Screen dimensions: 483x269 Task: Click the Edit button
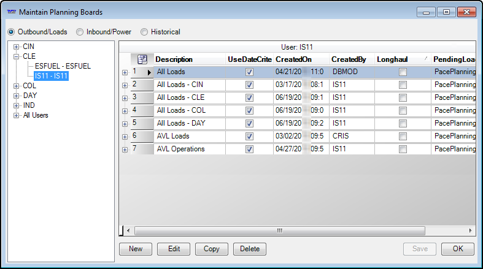[174, 249]
